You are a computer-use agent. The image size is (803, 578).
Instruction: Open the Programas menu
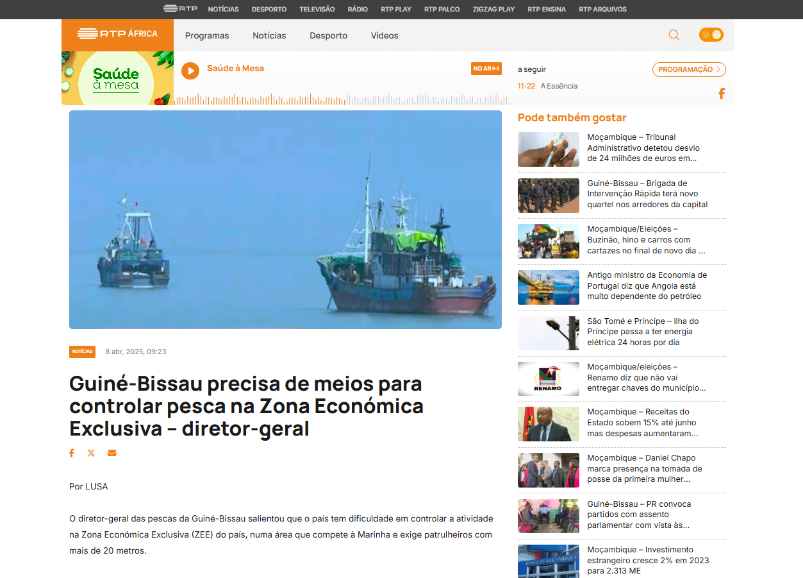[x=207, y=36]
